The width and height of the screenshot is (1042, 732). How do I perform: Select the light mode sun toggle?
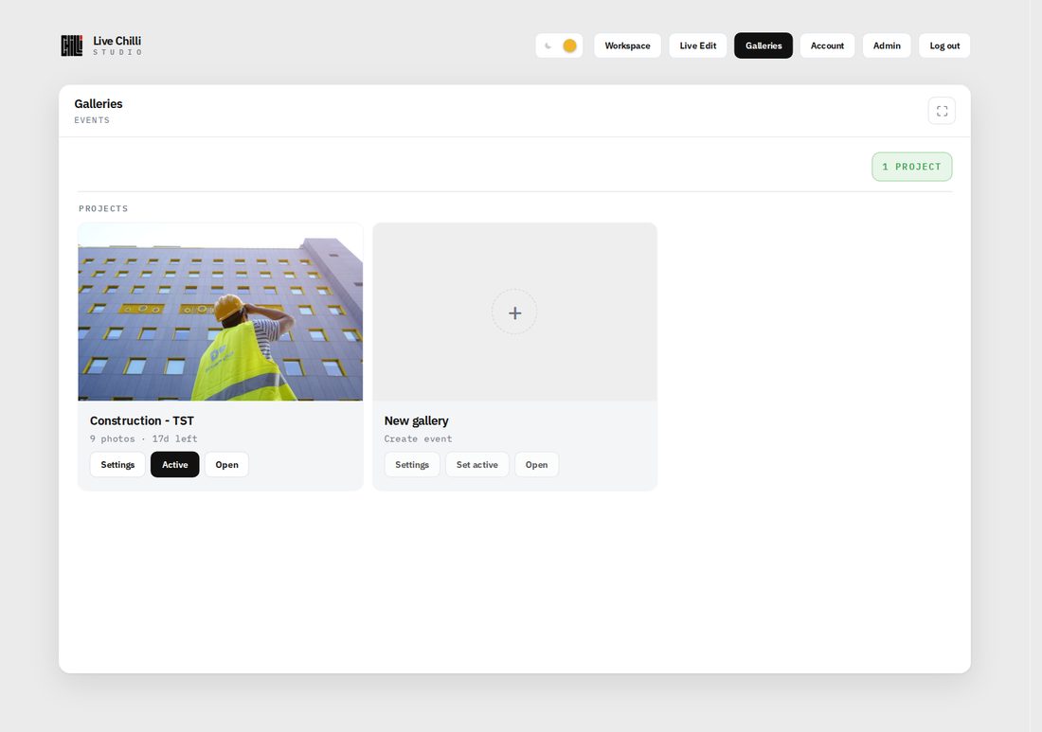point(569,45)
